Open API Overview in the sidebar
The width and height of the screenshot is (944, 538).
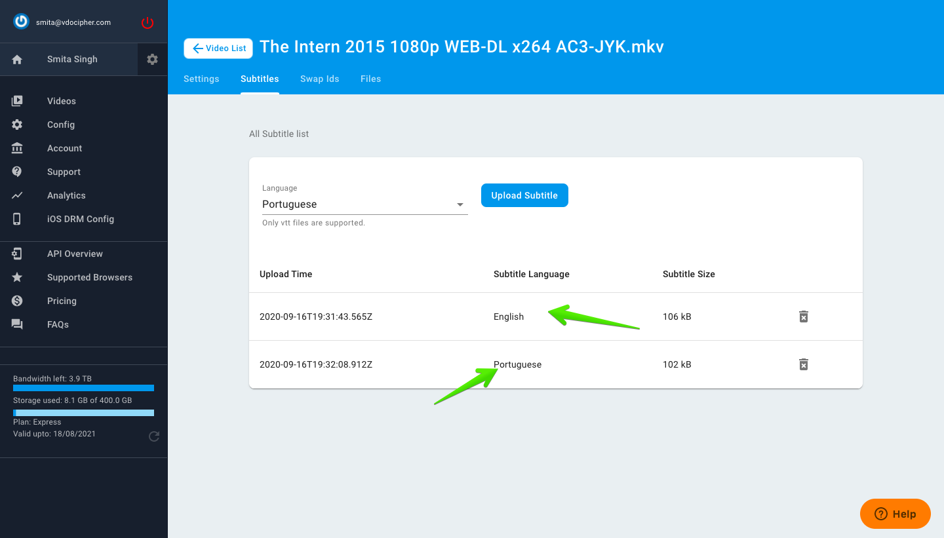pyautogui.click(x=75, y=254)
